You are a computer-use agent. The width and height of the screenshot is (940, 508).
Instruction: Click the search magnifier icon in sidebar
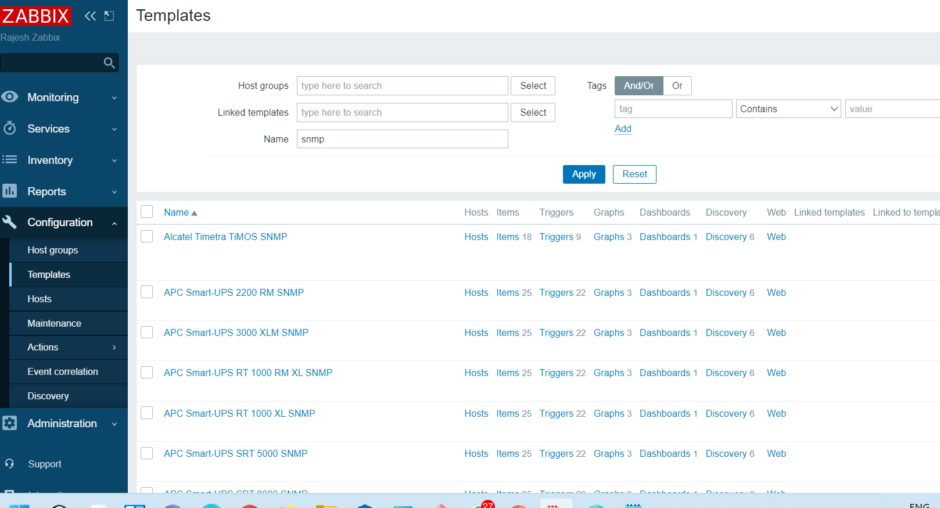[109, 63]
